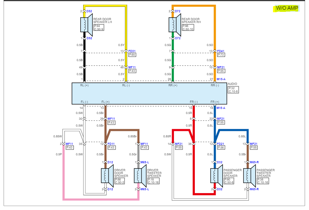The height and width of the screenshot is (210, 309).
Task: Click the FD21 connector label
Action: [220, 143]
